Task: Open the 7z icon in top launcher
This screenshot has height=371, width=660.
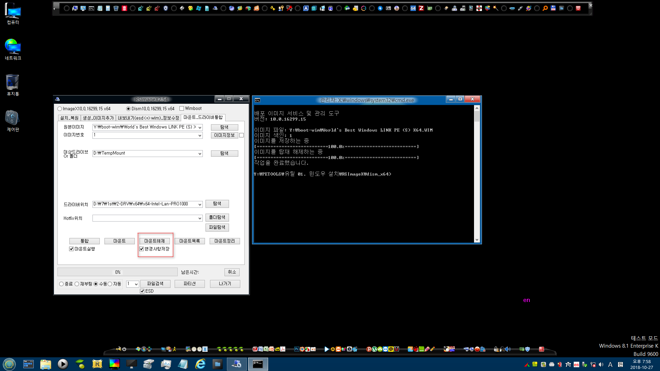Action: (388, 8)
